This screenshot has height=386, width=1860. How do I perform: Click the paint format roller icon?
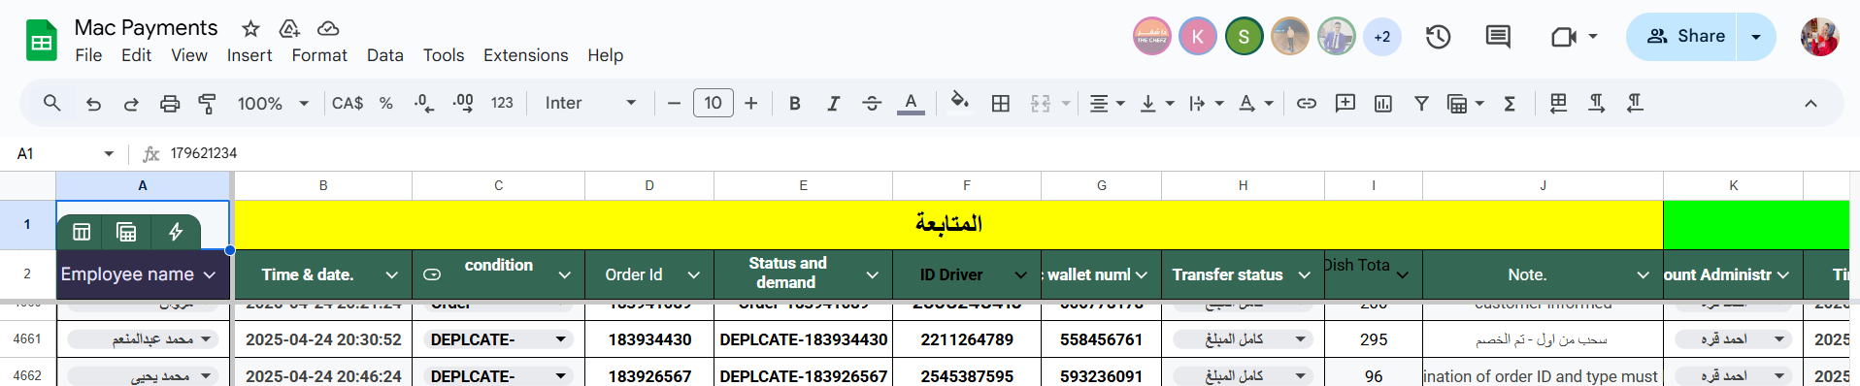(x=207, y=103)
